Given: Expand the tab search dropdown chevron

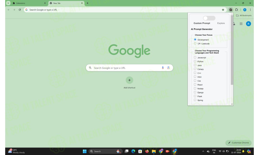Looking at the screenshot, I should pos(8,3).
